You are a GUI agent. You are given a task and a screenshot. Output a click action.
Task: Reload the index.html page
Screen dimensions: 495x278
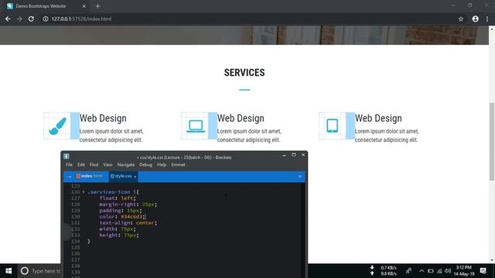click(x=31, y=19)
